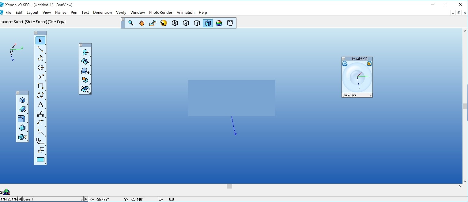
Task: Switch to hidden-line dashed cube mode
Action: (186, 23)
